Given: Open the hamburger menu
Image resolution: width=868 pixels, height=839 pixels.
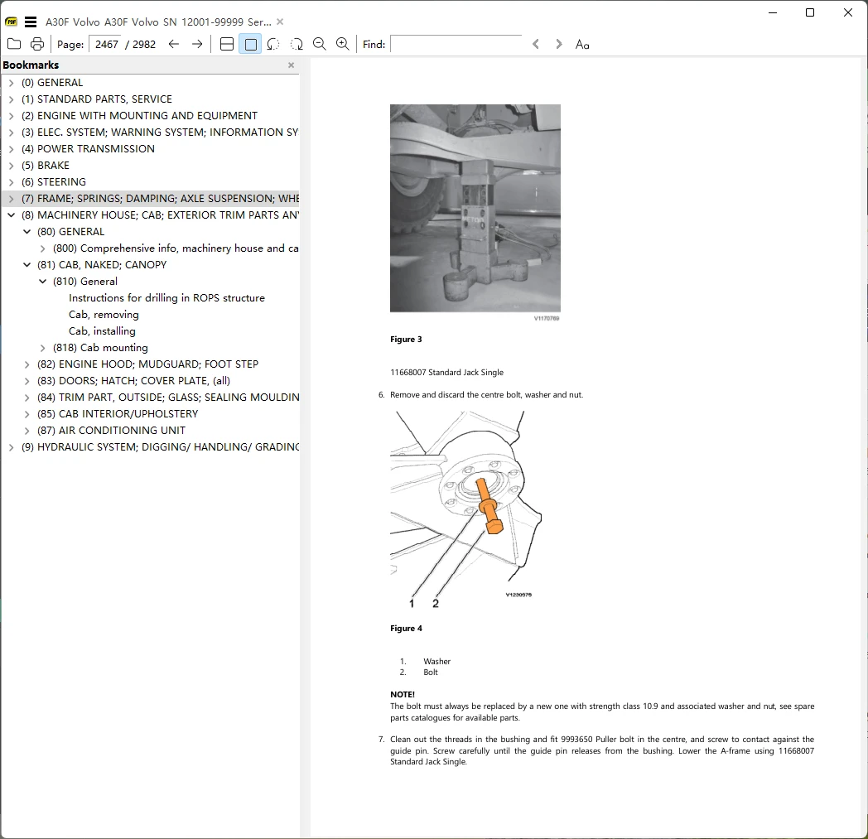Looking at the screenshot, I should pyautogui.click(x=31, y=22).
